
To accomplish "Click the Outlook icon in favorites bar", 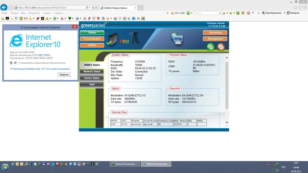I will [134, 18].
